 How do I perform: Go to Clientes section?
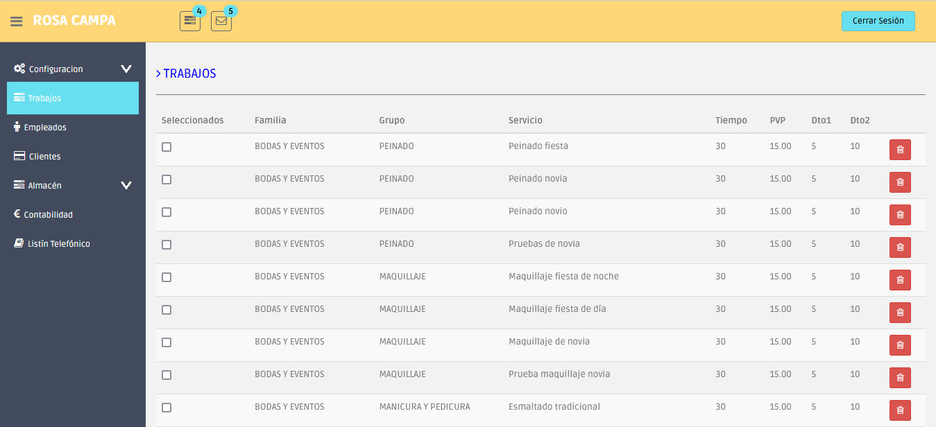coord(44,157)
